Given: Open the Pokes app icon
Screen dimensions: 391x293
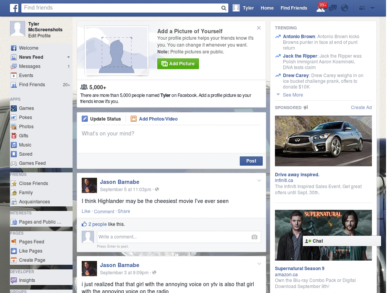Looking at the screenshot, I should tap(14, 118).
